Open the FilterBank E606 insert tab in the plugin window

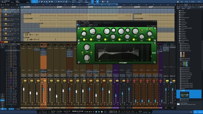click(86, 23)
